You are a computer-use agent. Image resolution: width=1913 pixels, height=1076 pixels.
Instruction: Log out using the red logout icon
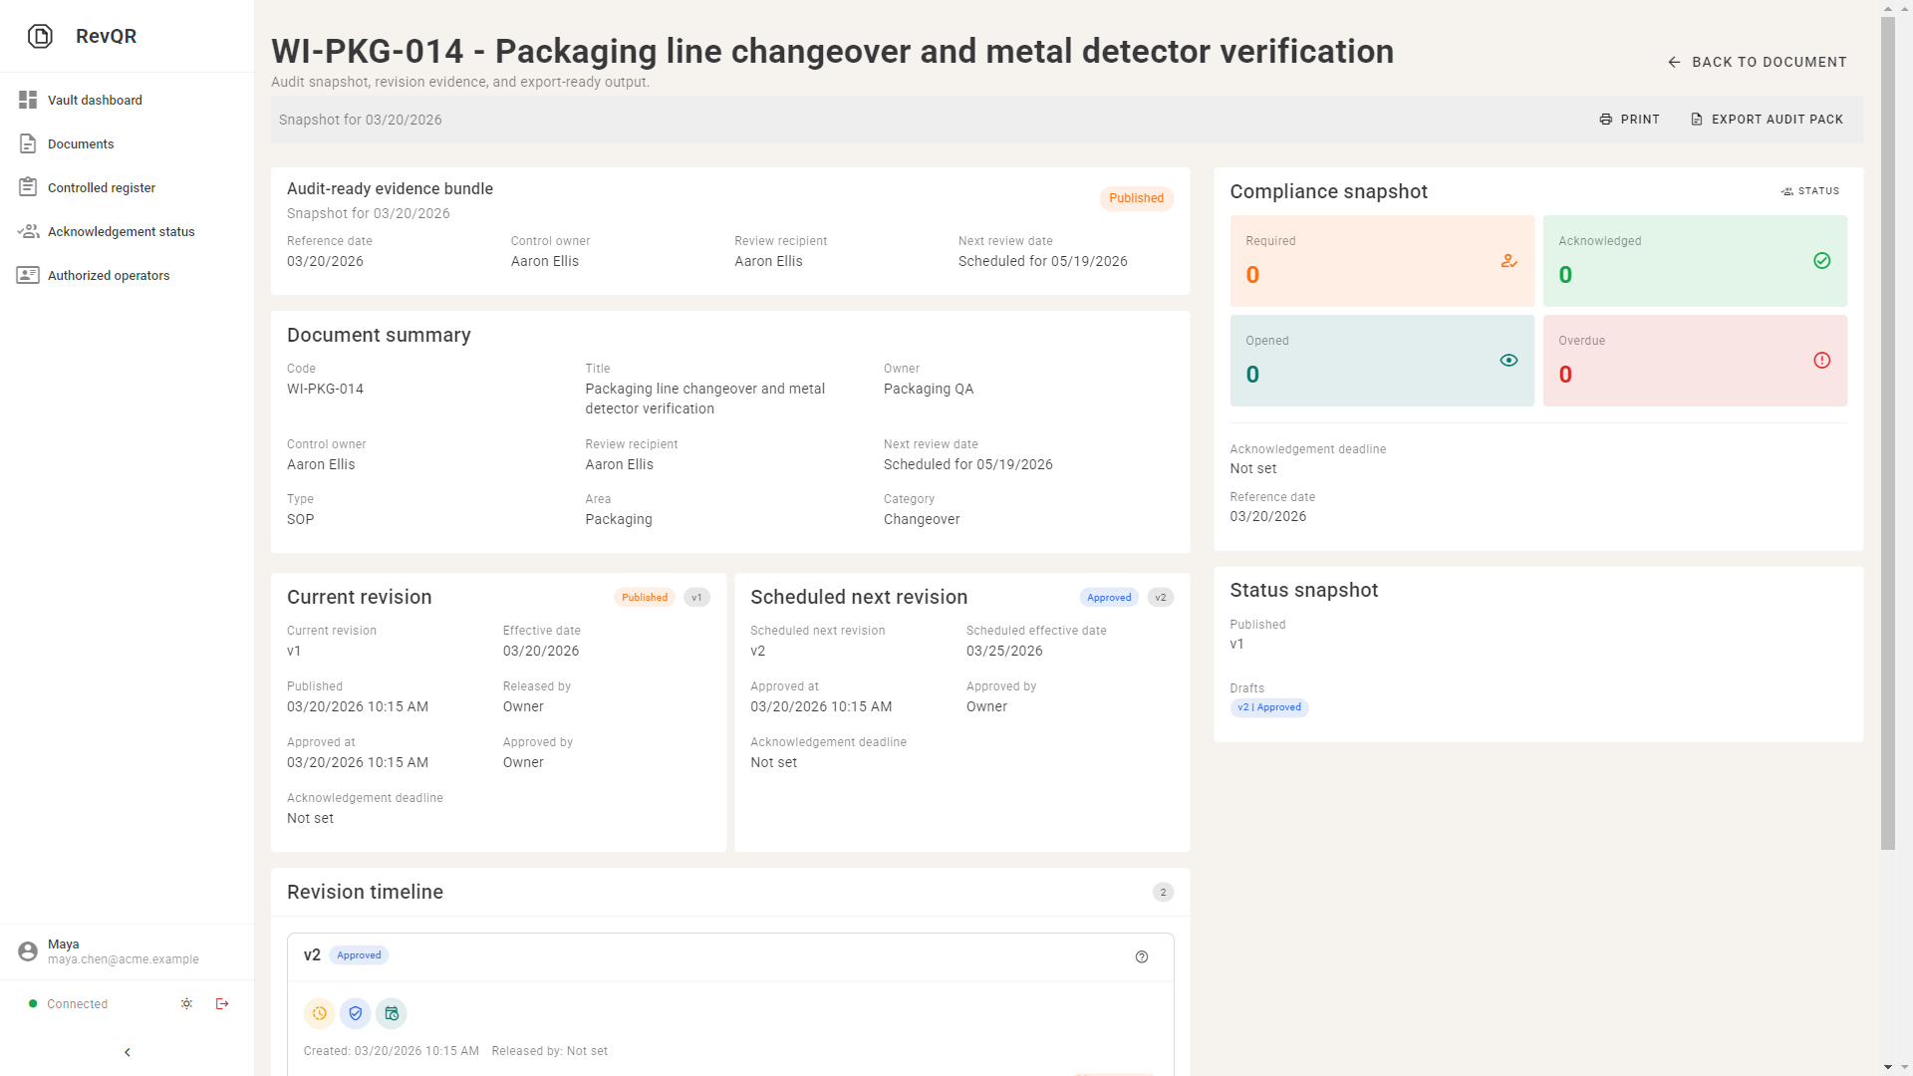click(x=222, y=1003)
